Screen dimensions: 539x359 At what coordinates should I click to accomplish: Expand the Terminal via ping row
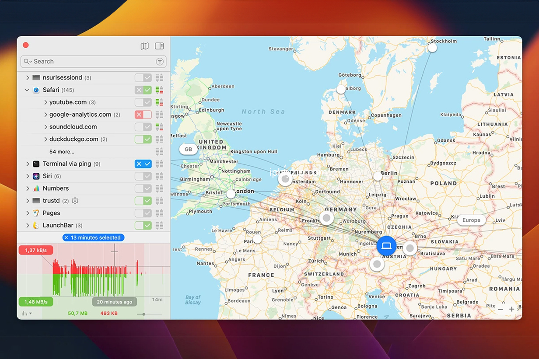click(27, 164)
